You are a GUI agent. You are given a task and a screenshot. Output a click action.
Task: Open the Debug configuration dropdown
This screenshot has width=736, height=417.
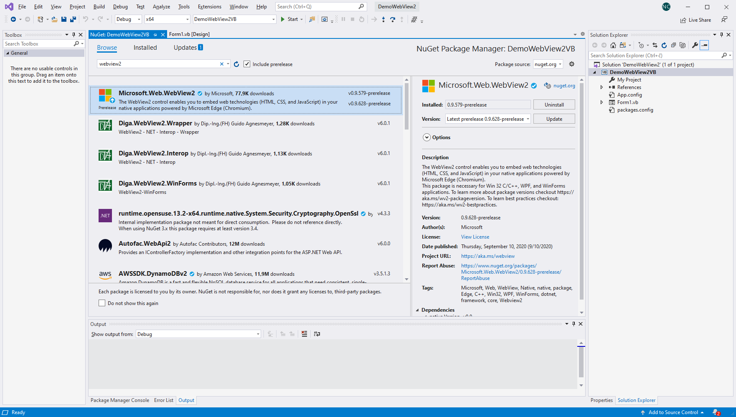point(128,19)
